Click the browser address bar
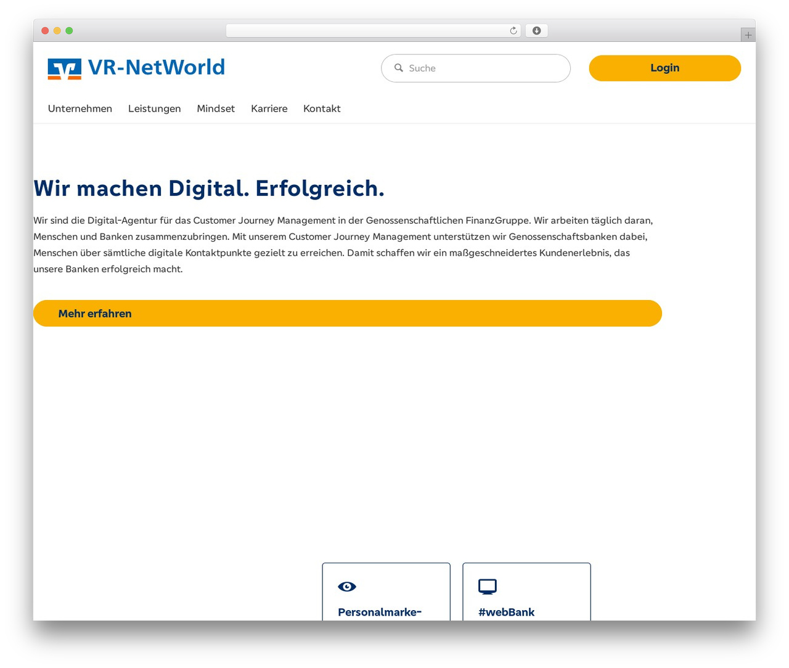The image size is (789, 668). pos(374,31)
